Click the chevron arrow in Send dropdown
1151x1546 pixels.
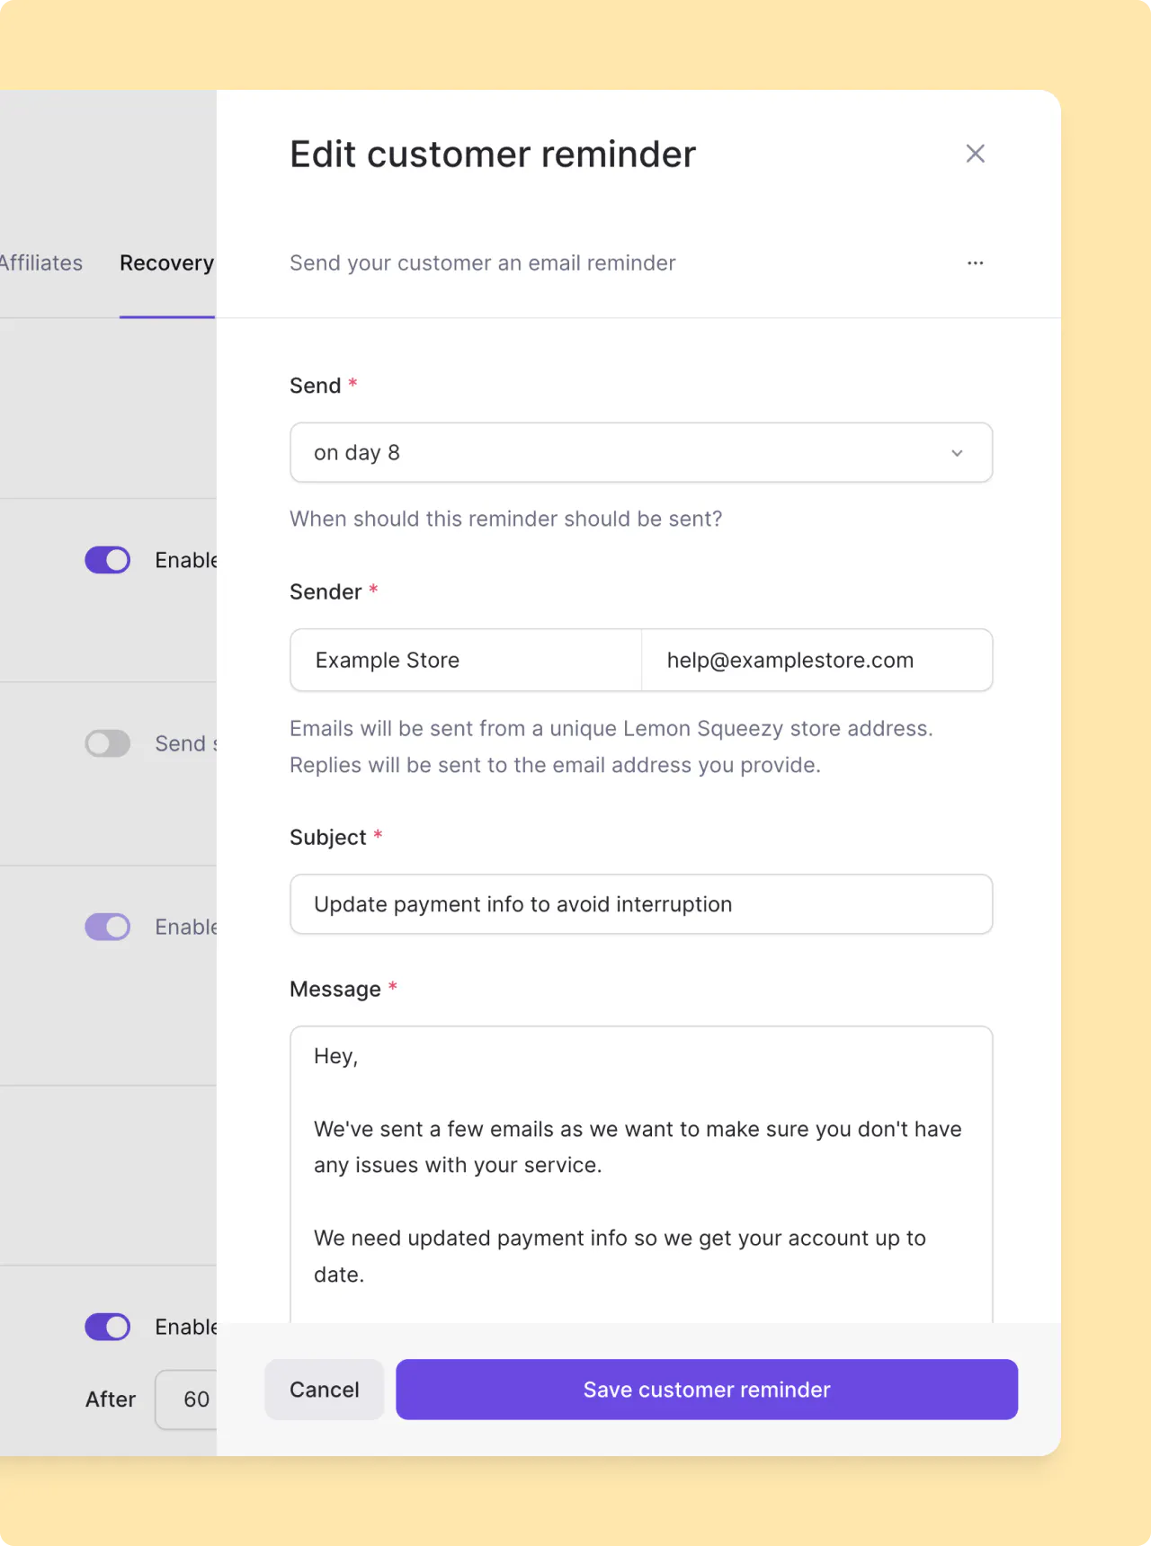click(957, 453)
